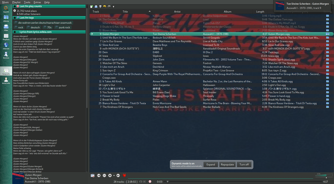Click the clear filter X icon

pyautogui.click(x=114, y=7)
